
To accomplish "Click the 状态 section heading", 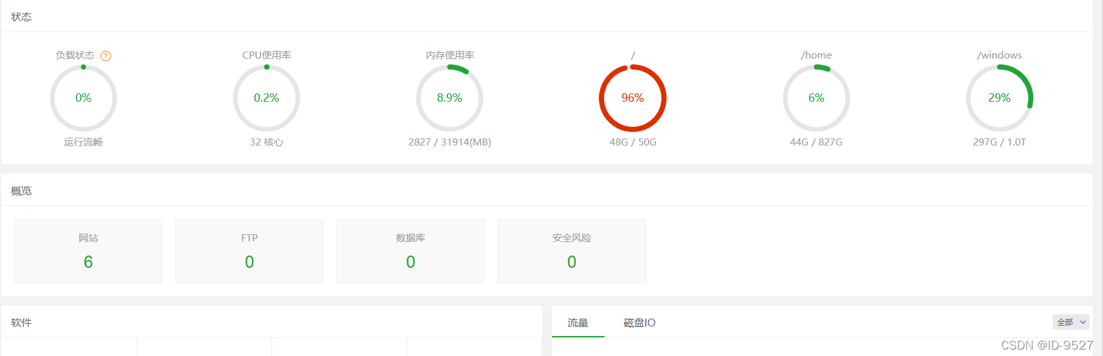I will 21,17.
